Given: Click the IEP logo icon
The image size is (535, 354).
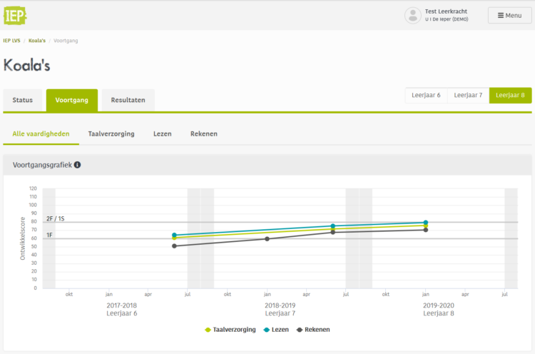Looking at the screenshot, I should [16, 15].
